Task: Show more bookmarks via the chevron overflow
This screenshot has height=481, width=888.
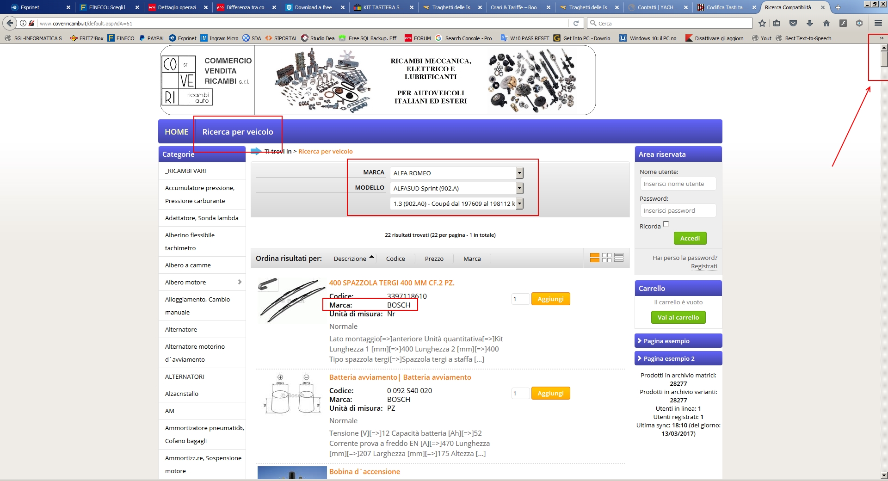Action: point(882,38)
